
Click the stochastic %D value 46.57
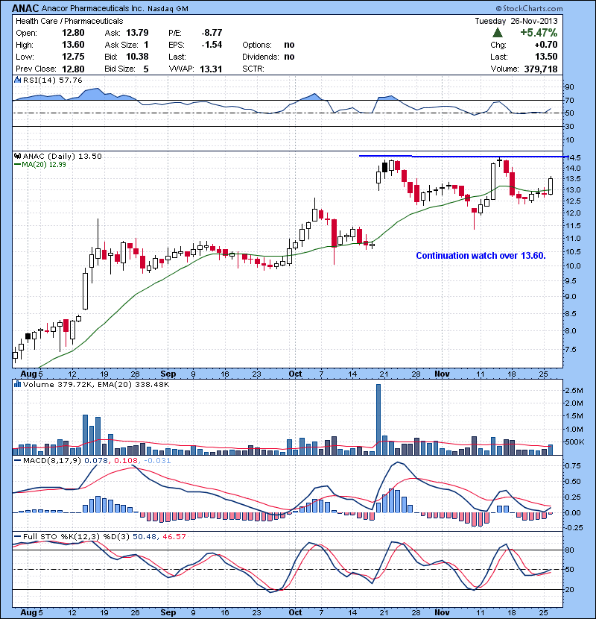click(174, 536)
